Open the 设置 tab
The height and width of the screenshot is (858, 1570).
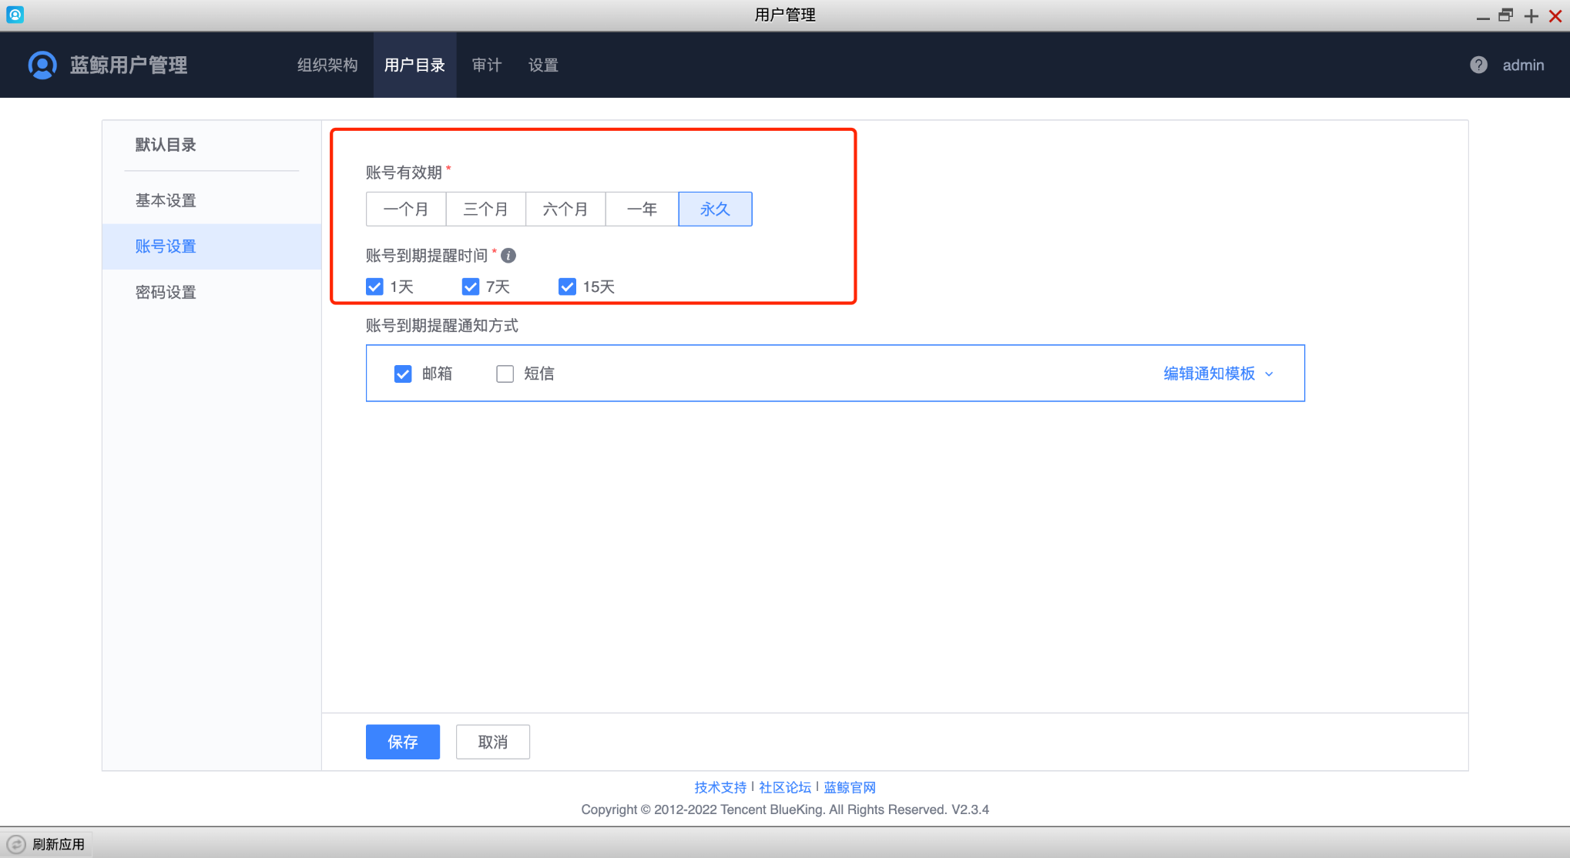tap(542, 65)
